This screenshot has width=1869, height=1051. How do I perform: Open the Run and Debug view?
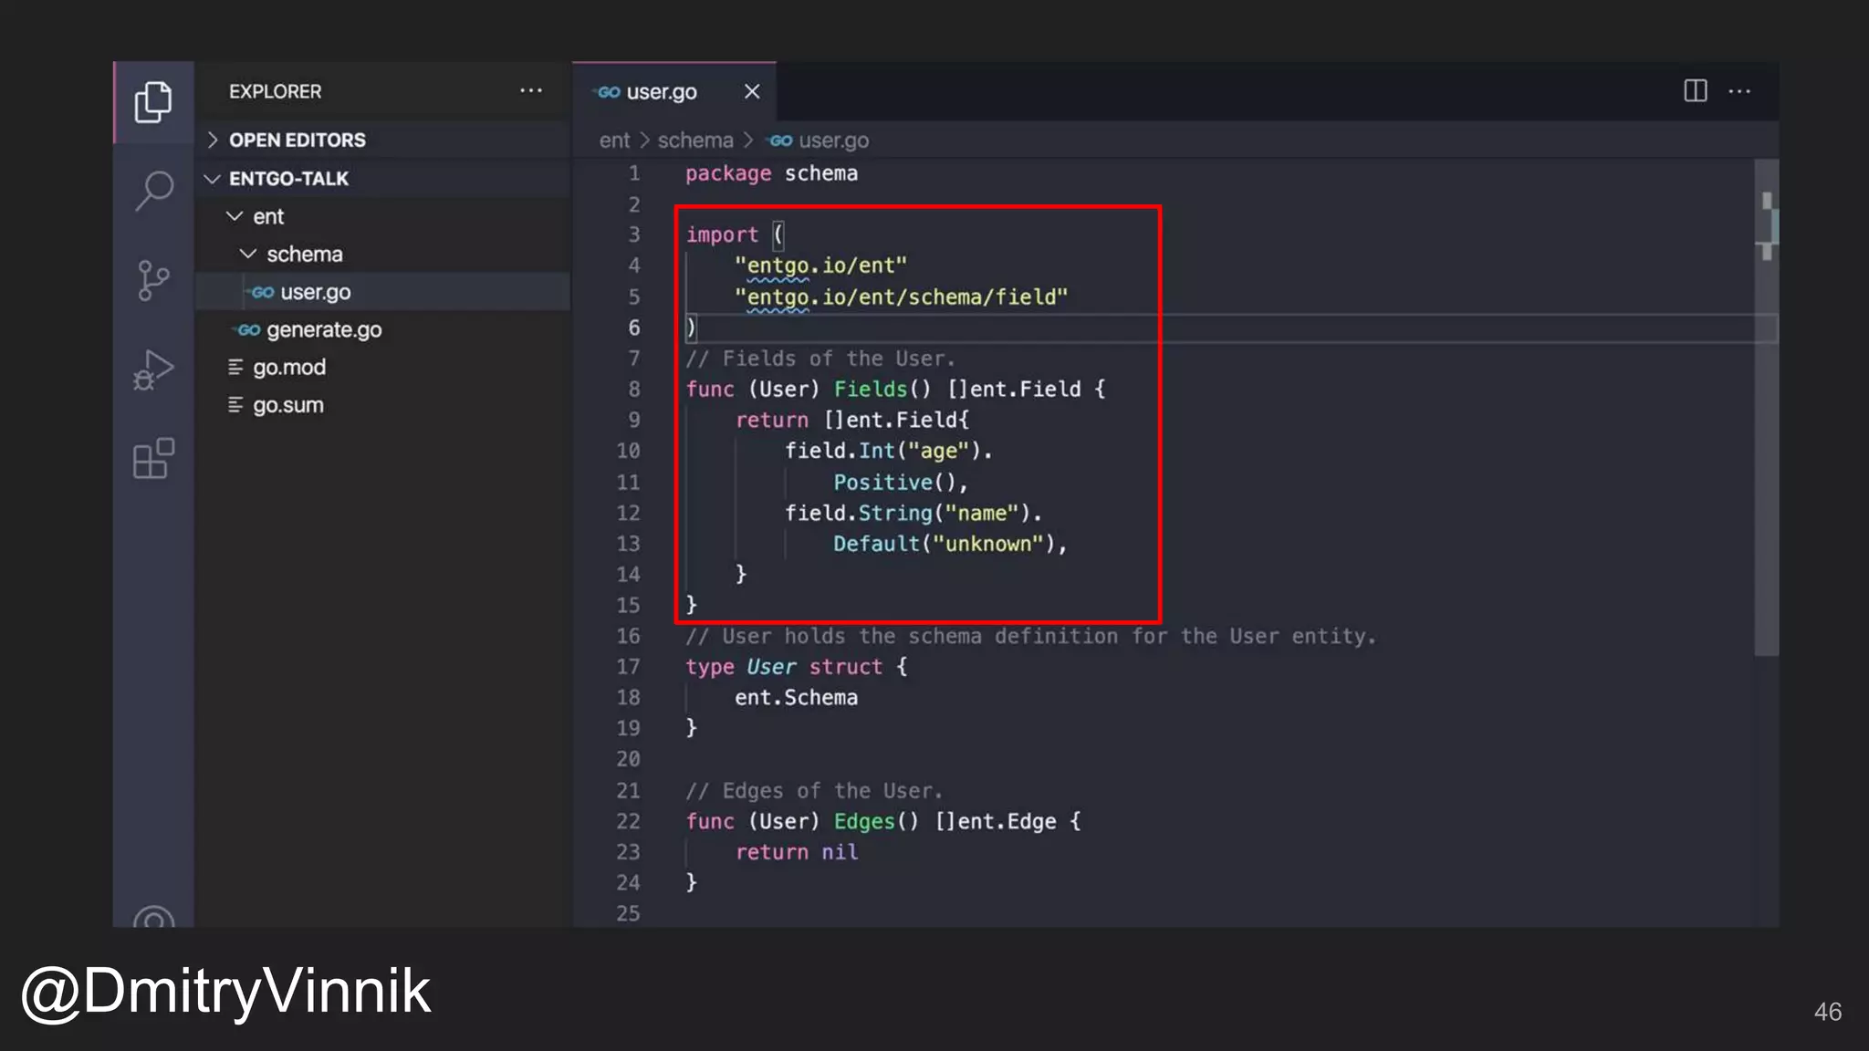(153, 369)
